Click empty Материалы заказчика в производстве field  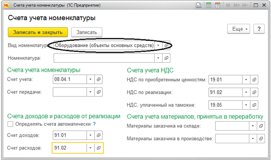click(232, 138)
